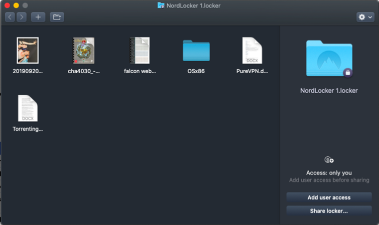379x225 pixels.
Task: Select the falcon web file icon
Action: (140, 50)
